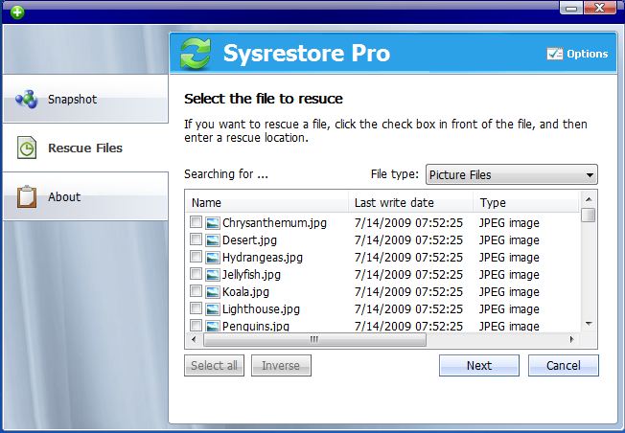Image resolution: width=625 pixels, height=433 pixels.
Task: Click the Sysrestore Pro green arrows logo
Action: (x=196, y=54)
